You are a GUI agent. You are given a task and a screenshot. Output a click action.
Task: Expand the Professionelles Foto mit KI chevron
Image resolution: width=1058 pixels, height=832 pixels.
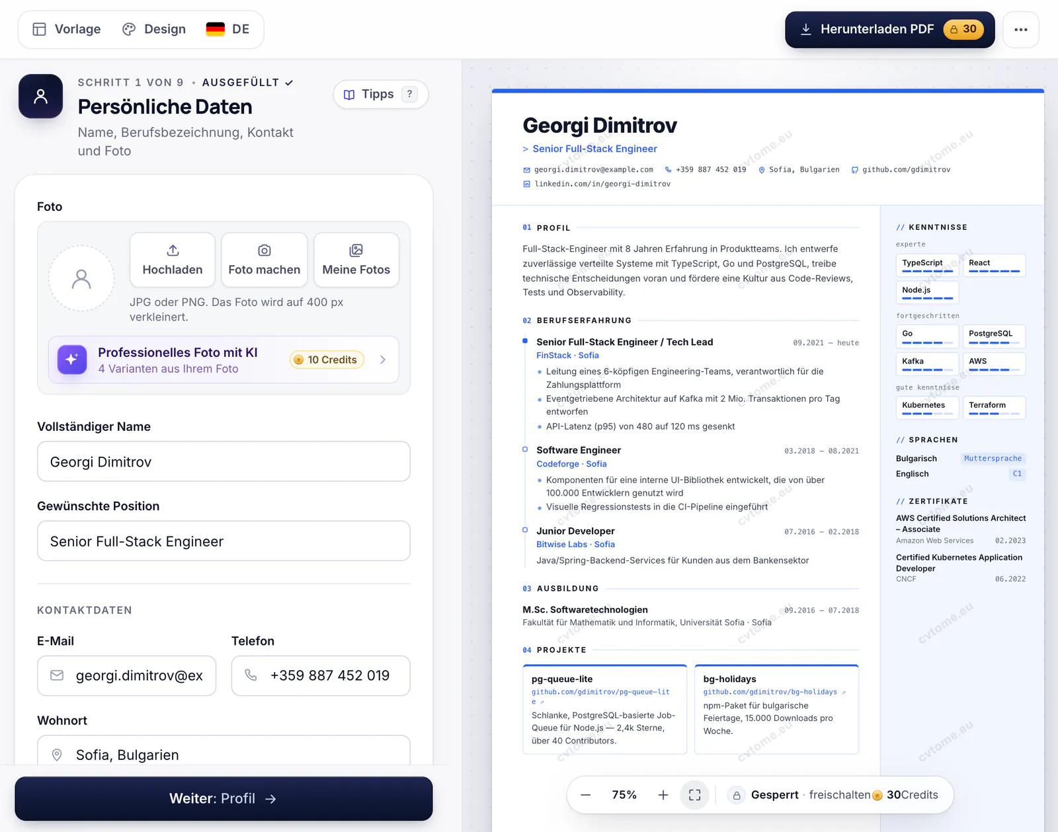pyautogui.click(x=383, y=359)
